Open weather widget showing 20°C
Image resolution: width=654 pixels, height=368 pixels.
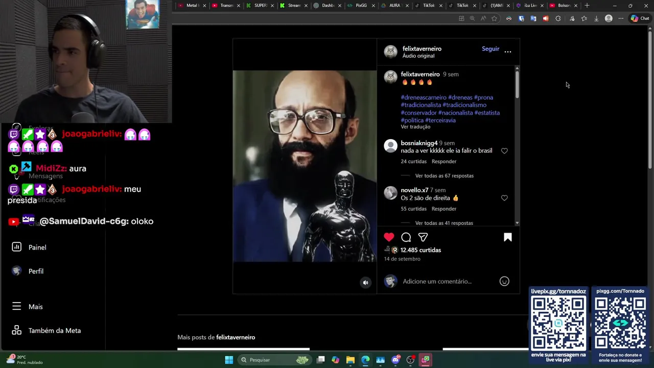pos(24,360)
